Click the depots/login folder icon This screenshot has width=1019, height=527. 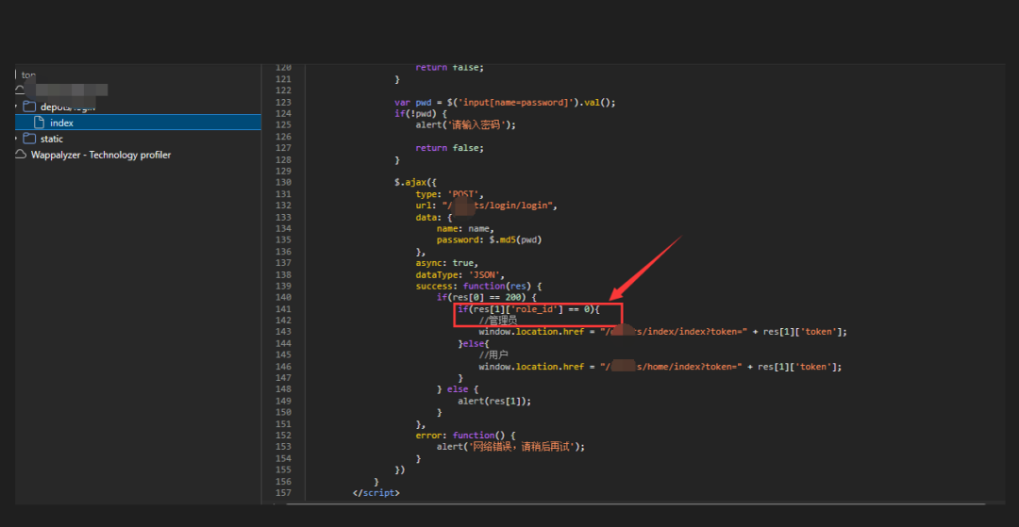28,107
